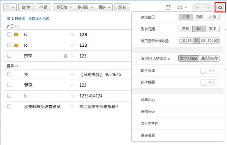Open the 更多 dropdown

pos(104,7)
